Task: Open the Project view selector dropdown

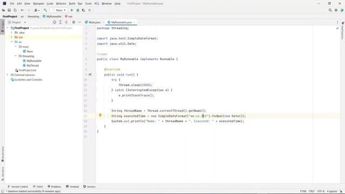Action: (x=17, y=22)
